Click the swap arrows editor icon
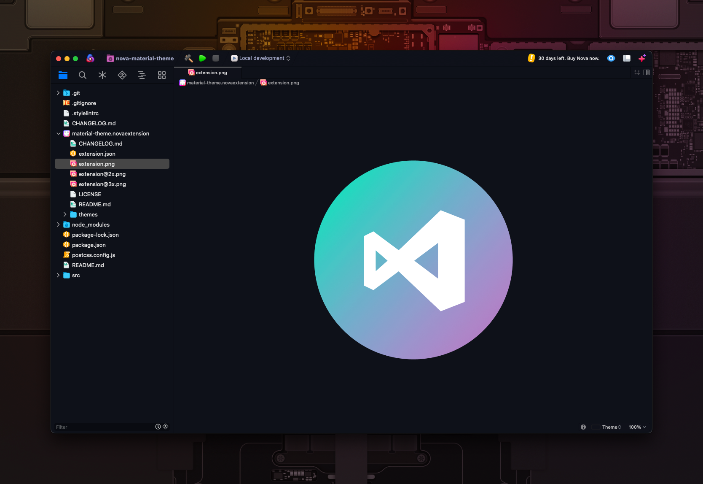This screenshot has height=484, width=703. [637, 73]
